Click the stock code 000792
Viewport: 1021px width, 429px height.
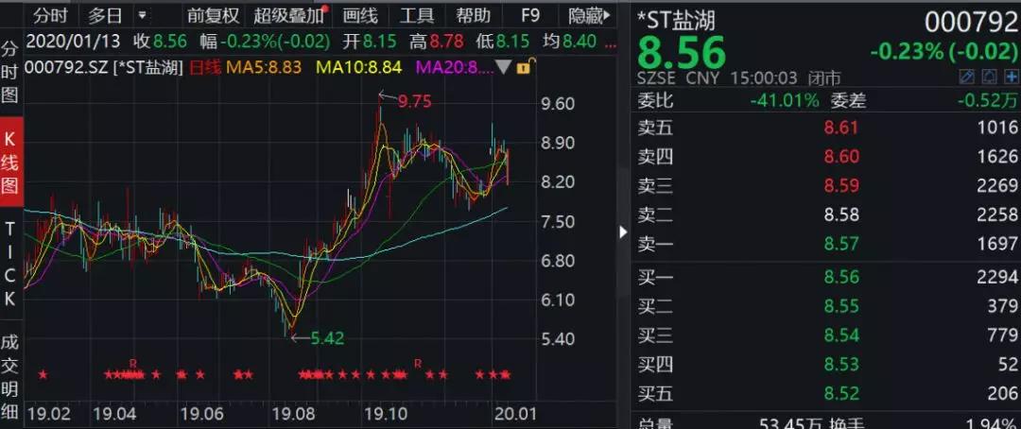pos(971,22)
